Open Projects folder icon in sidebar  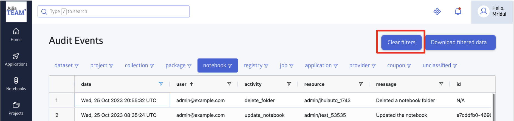click(x=16, y=105)
